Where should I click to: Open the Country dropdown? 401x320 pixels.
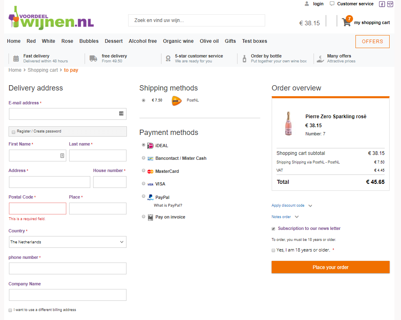[68, 242]
